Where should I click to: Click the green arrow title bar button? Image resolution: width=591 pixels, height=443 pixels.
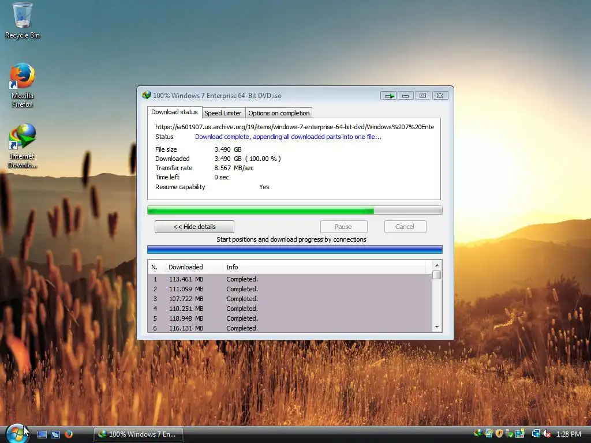(388, 96)
